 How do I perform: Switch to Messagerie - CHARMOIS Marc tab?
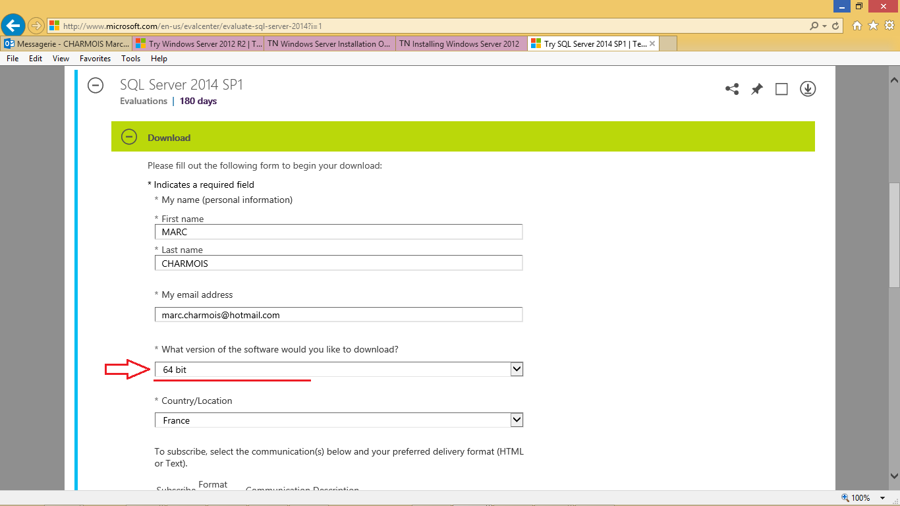[66, 44]
